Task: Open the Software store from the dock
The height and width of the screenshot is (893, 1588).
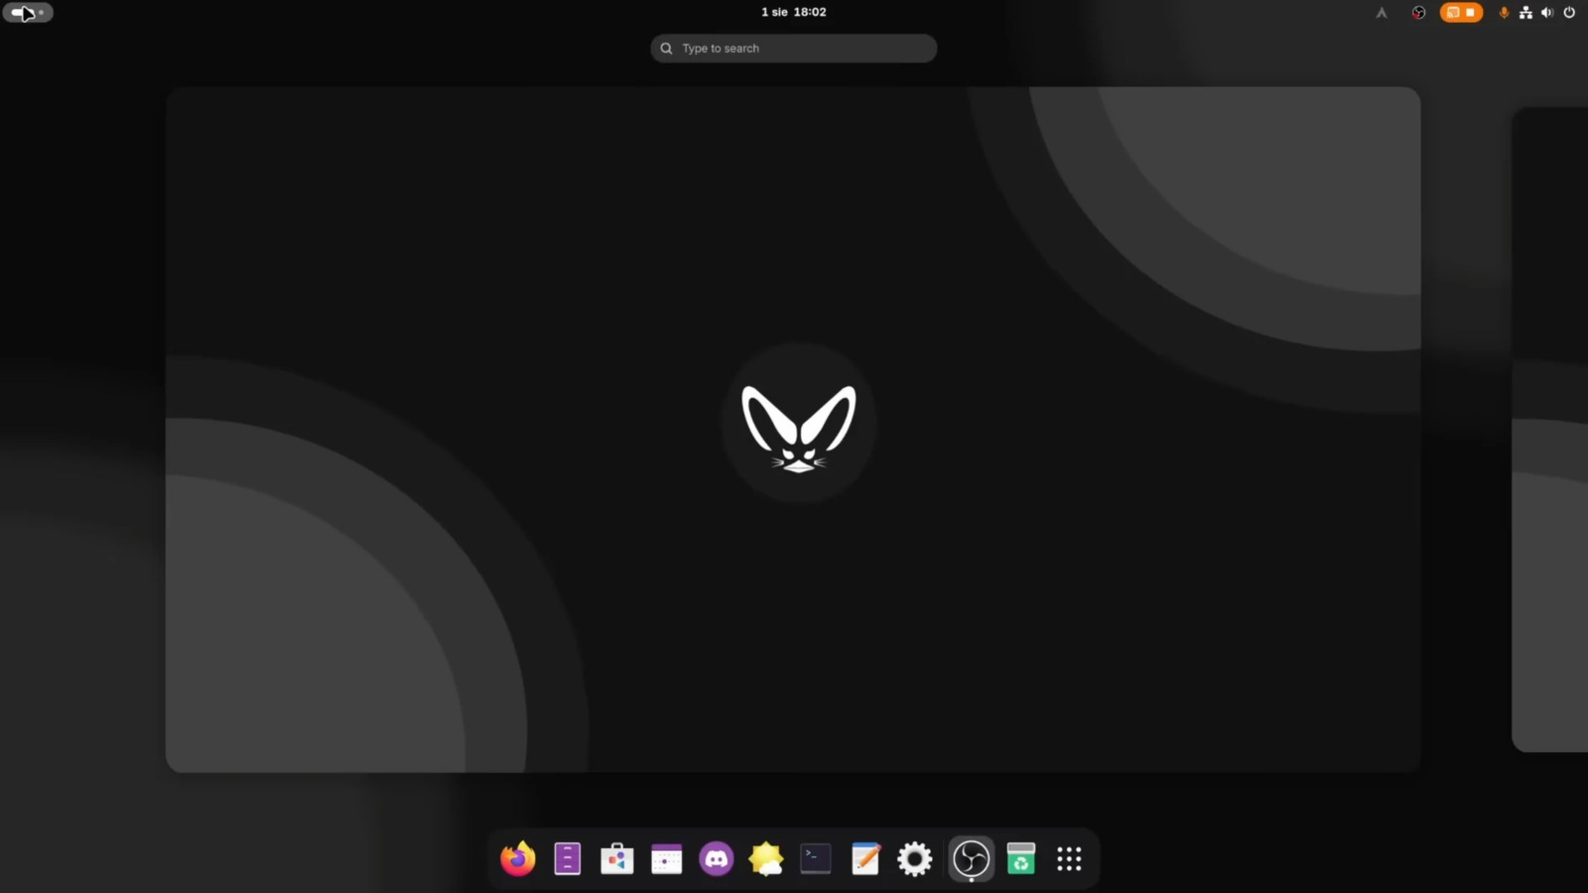Action: [616, 859]
